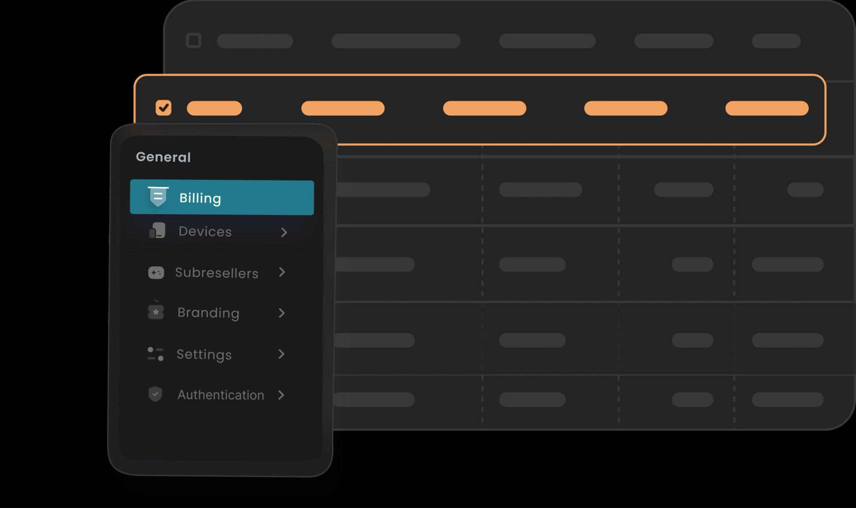Open the Authentication submenu via its chevron
This screenshot has width=856, height=508.
point(281,395)
